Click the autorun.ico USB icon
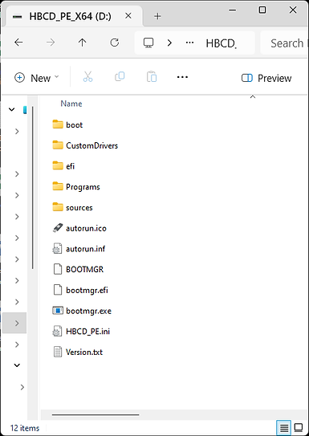Screen dimensions: 309x436 tap(58, 228)
